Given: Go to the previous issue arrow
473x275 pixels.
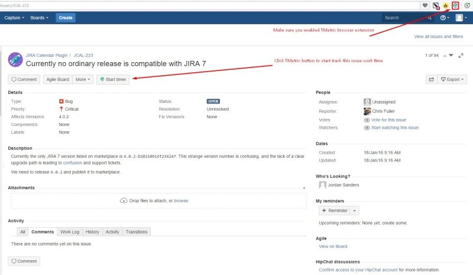Looking at the screenshot, I should click(x=445, y=56).
